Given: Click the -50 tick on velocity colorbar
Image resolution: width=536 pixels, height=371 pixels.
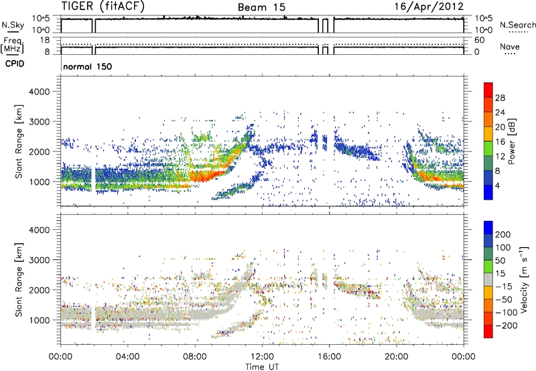Looking at the screenshot, I should click(x=505, y=299).
